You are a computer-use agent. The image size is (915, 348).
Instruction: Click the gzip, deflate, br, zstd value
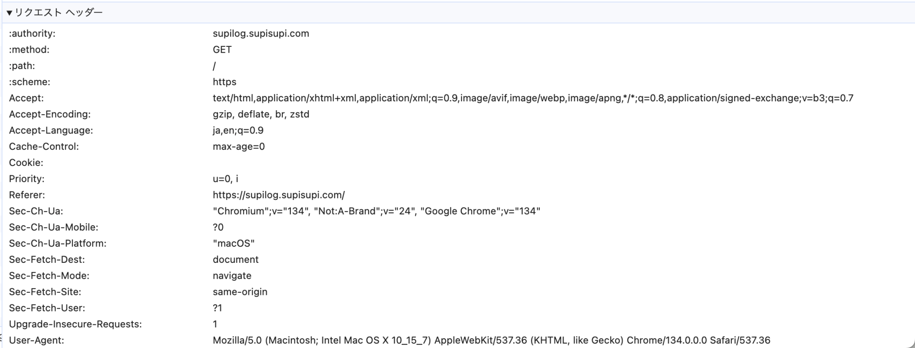pos(261,114)
